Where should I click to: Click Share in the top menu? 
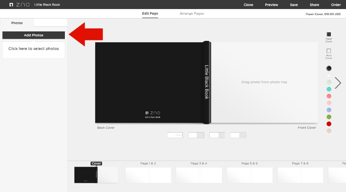coord(314,5)
